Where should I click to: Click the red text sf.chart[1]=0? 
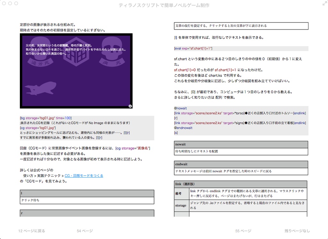[x=185, y=70]
